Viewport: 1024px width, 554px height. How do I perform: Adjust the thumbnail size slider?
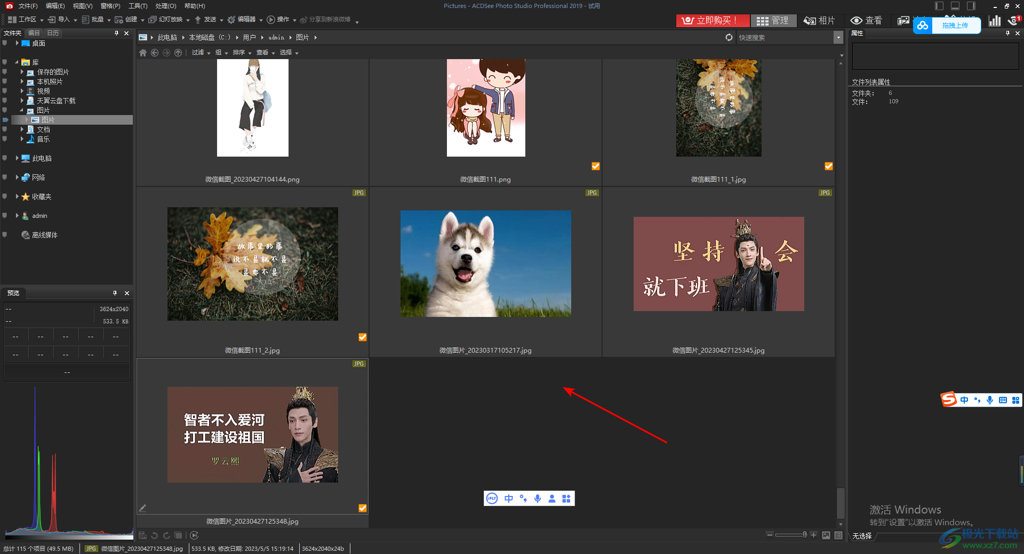coord(791,535)
